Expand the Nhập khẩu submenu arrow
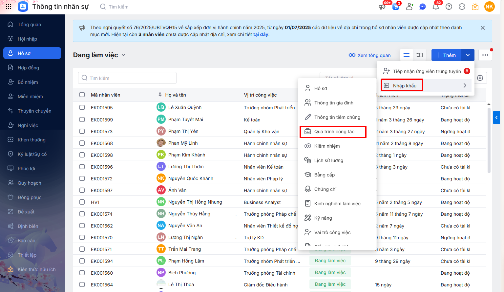 click(x=465, y=85)
